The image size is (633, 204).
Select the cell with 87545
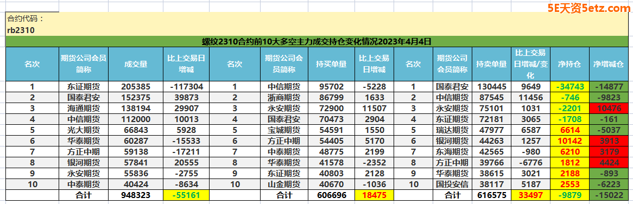(x=491, y=98)
